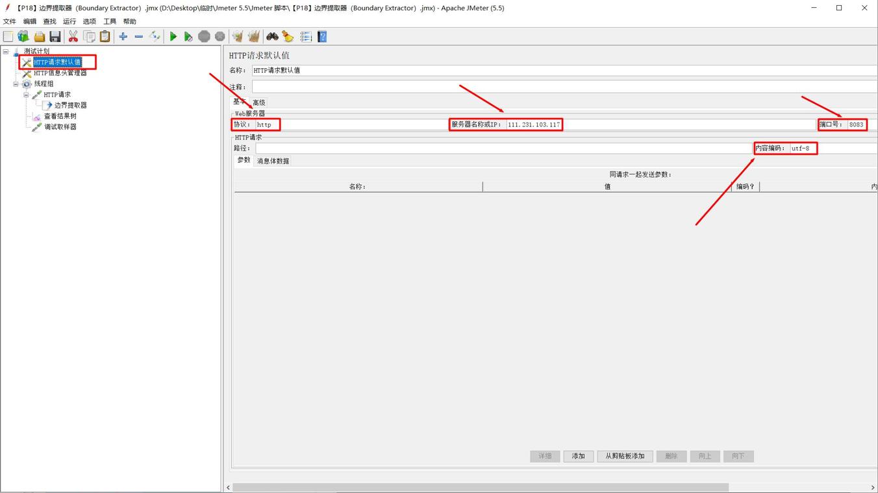
Task: Click the horizontal scrollbar at the bottom
Action: click(x=481, y=487)
